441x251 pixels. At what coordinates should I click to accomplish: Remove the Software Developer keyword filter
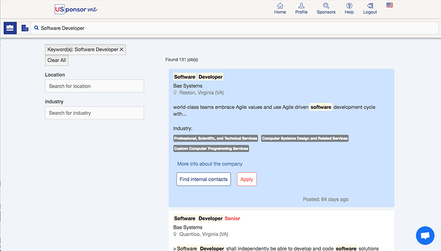pos(121,50)
